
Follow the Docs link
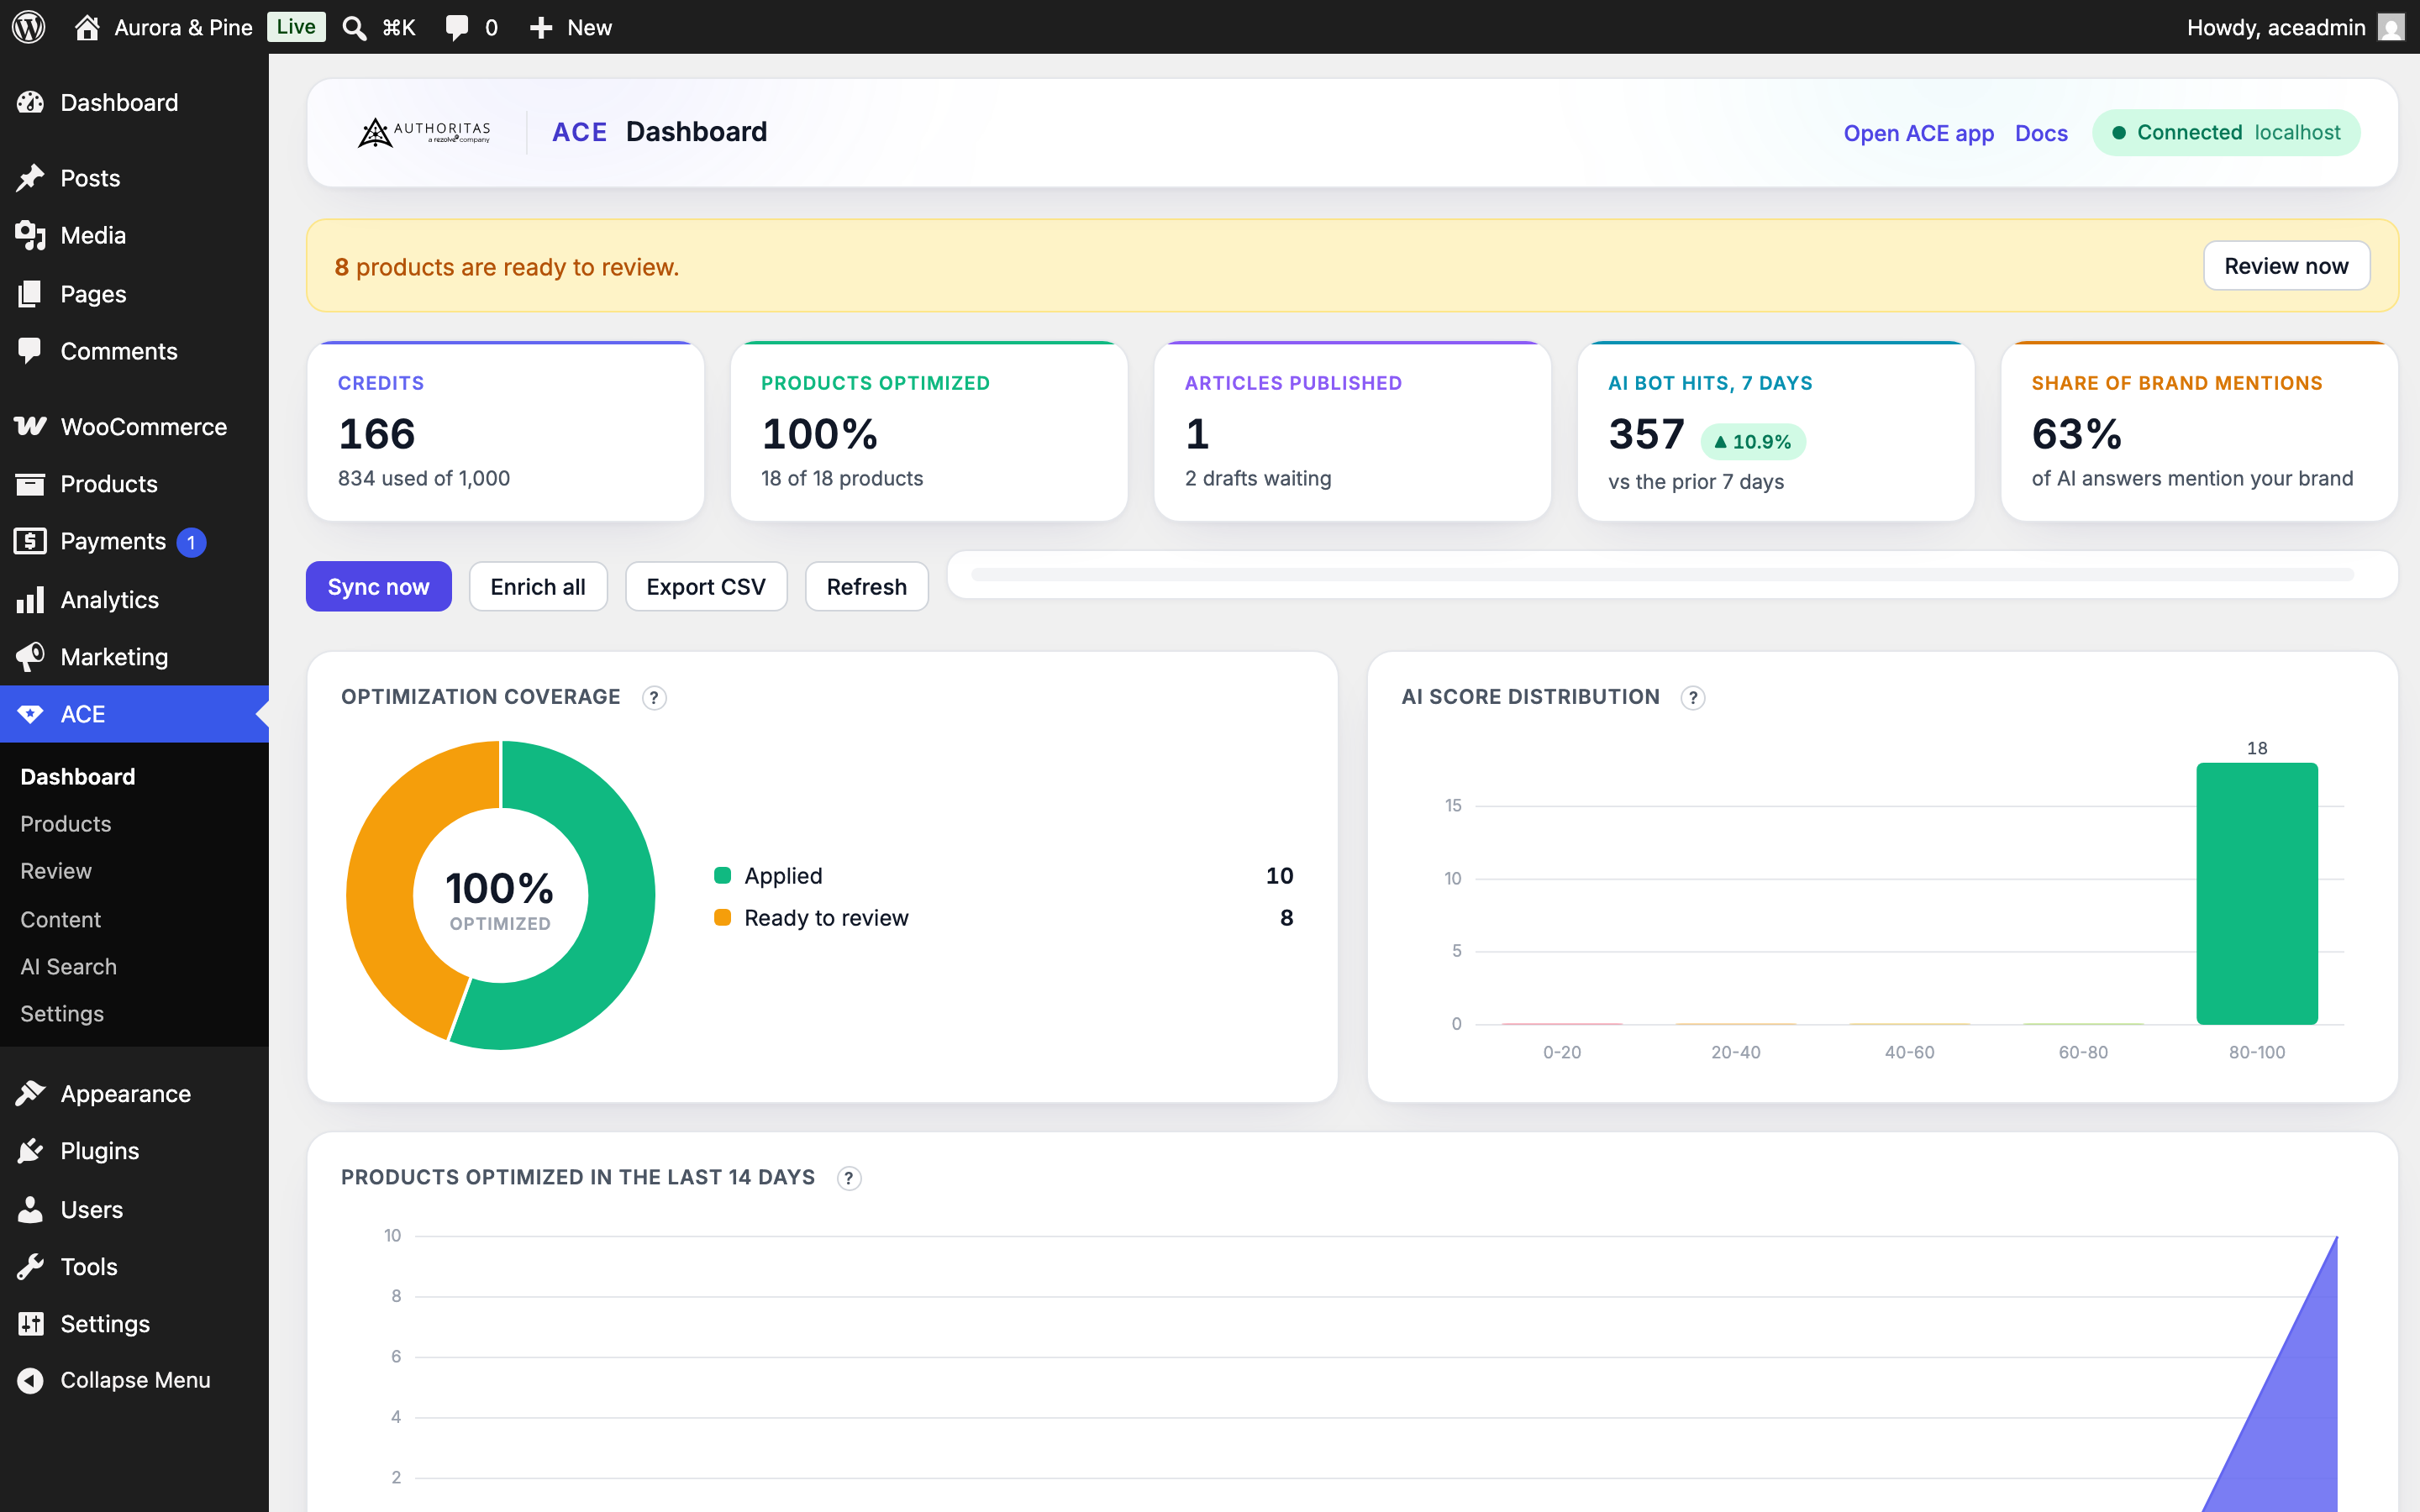tap(2041, 133)
